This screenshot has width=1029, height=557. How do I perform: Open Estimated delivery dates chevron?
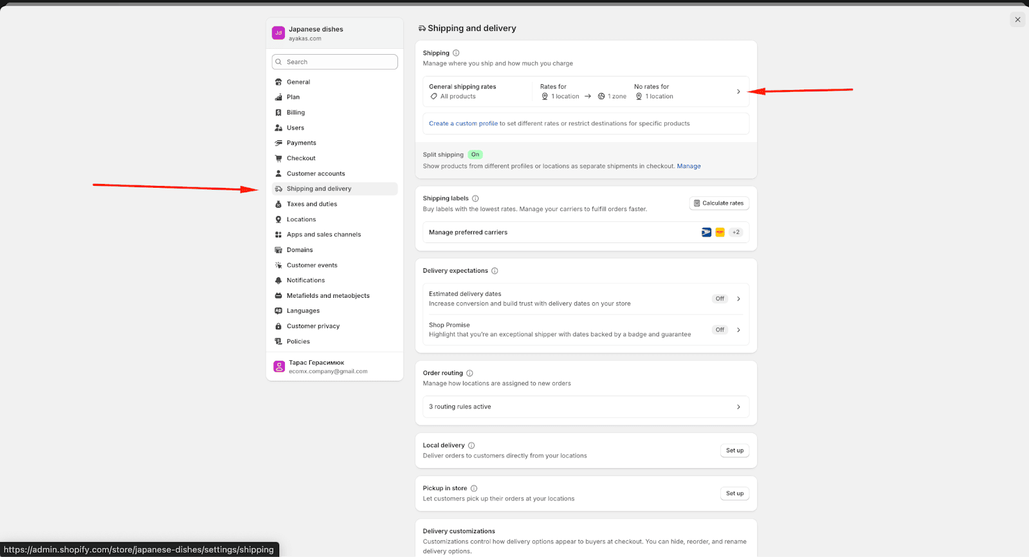738,298
